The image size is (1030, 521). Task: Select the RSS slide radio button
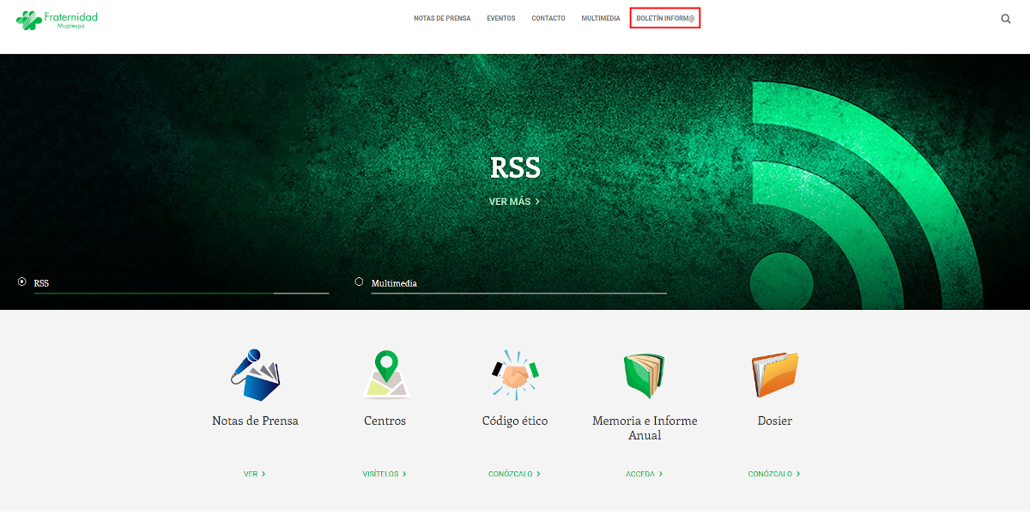tap(21, 282)
